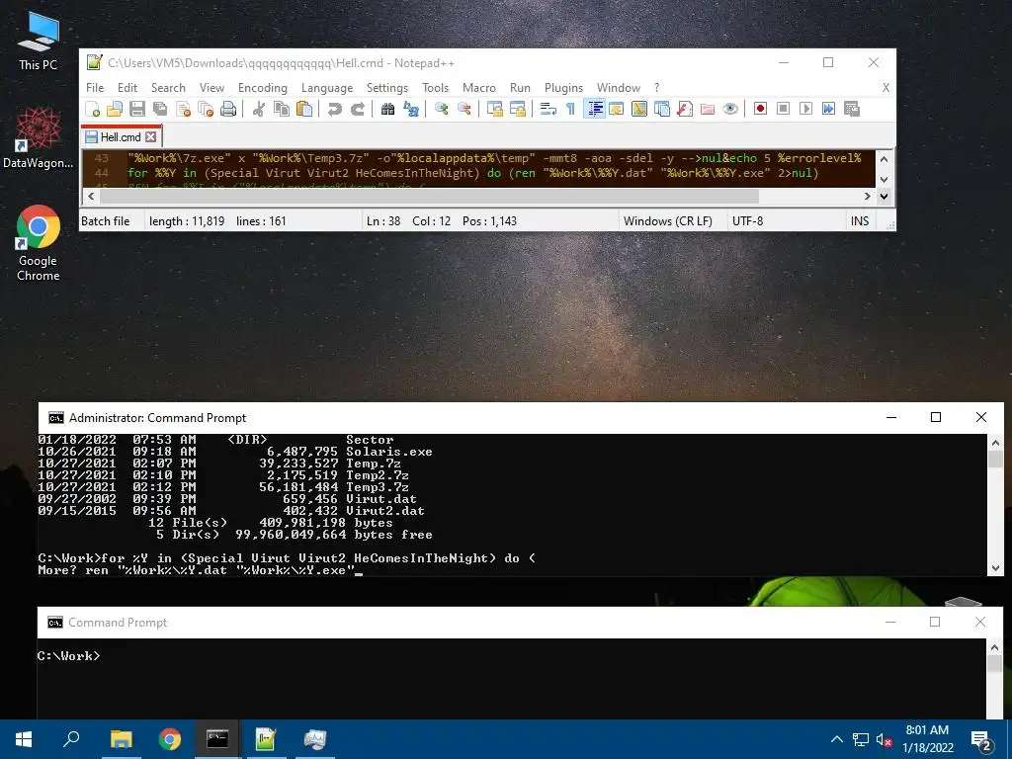Select the Hell.cmd document tab
This screenshot has height=759, width=1012.
(x=120, y=136)
